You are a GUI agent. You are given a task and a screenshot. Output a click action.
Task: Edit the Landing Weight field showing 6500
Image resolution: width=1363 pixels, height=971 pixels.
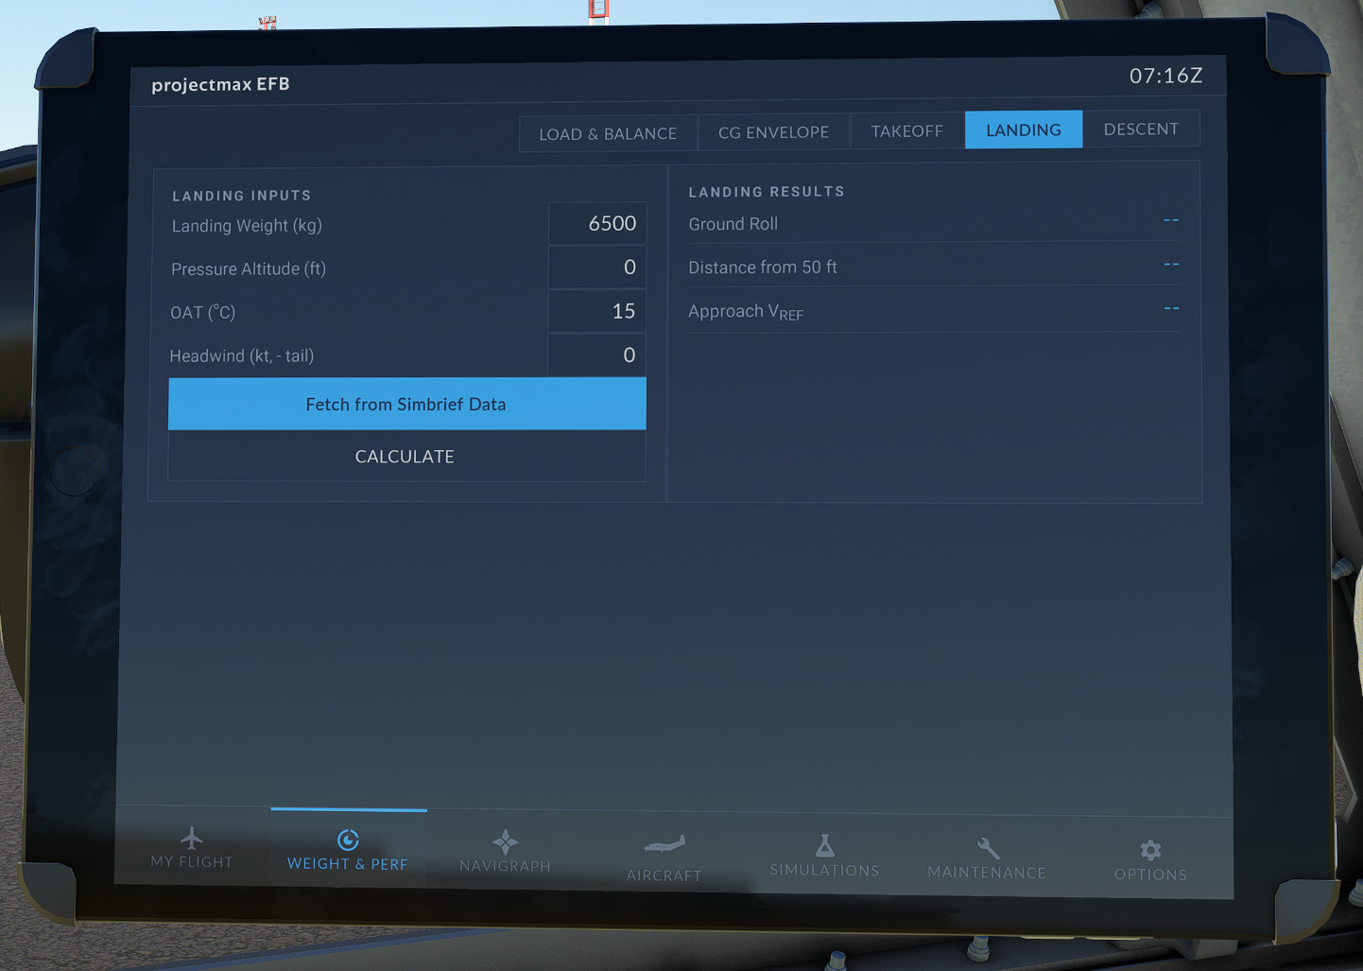pos(597,224)
